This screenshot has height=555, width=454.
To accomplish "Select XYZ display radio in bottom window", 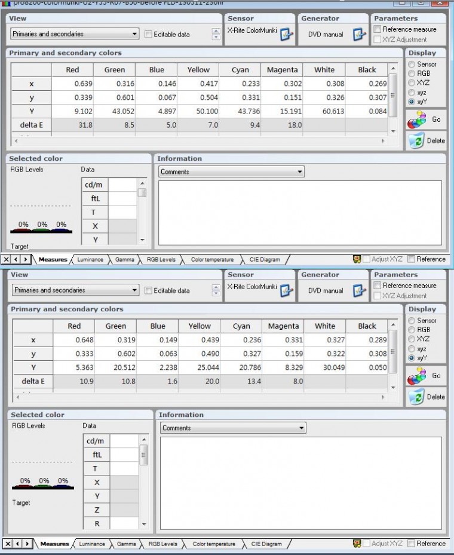I will tap(411, 339).
